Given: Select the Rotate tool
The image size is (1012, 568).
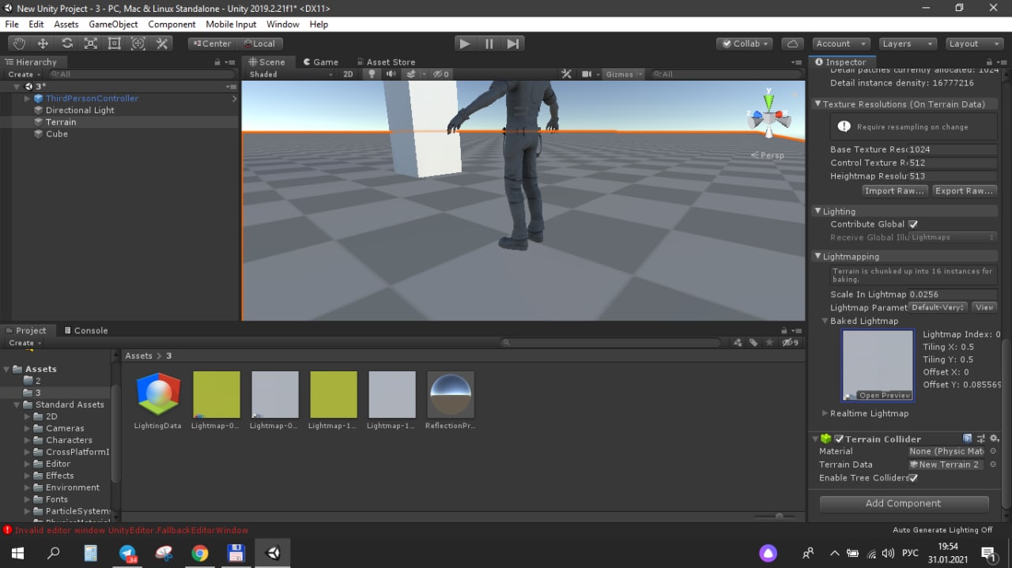Looking at the screenshot, I should coord(67,43).
